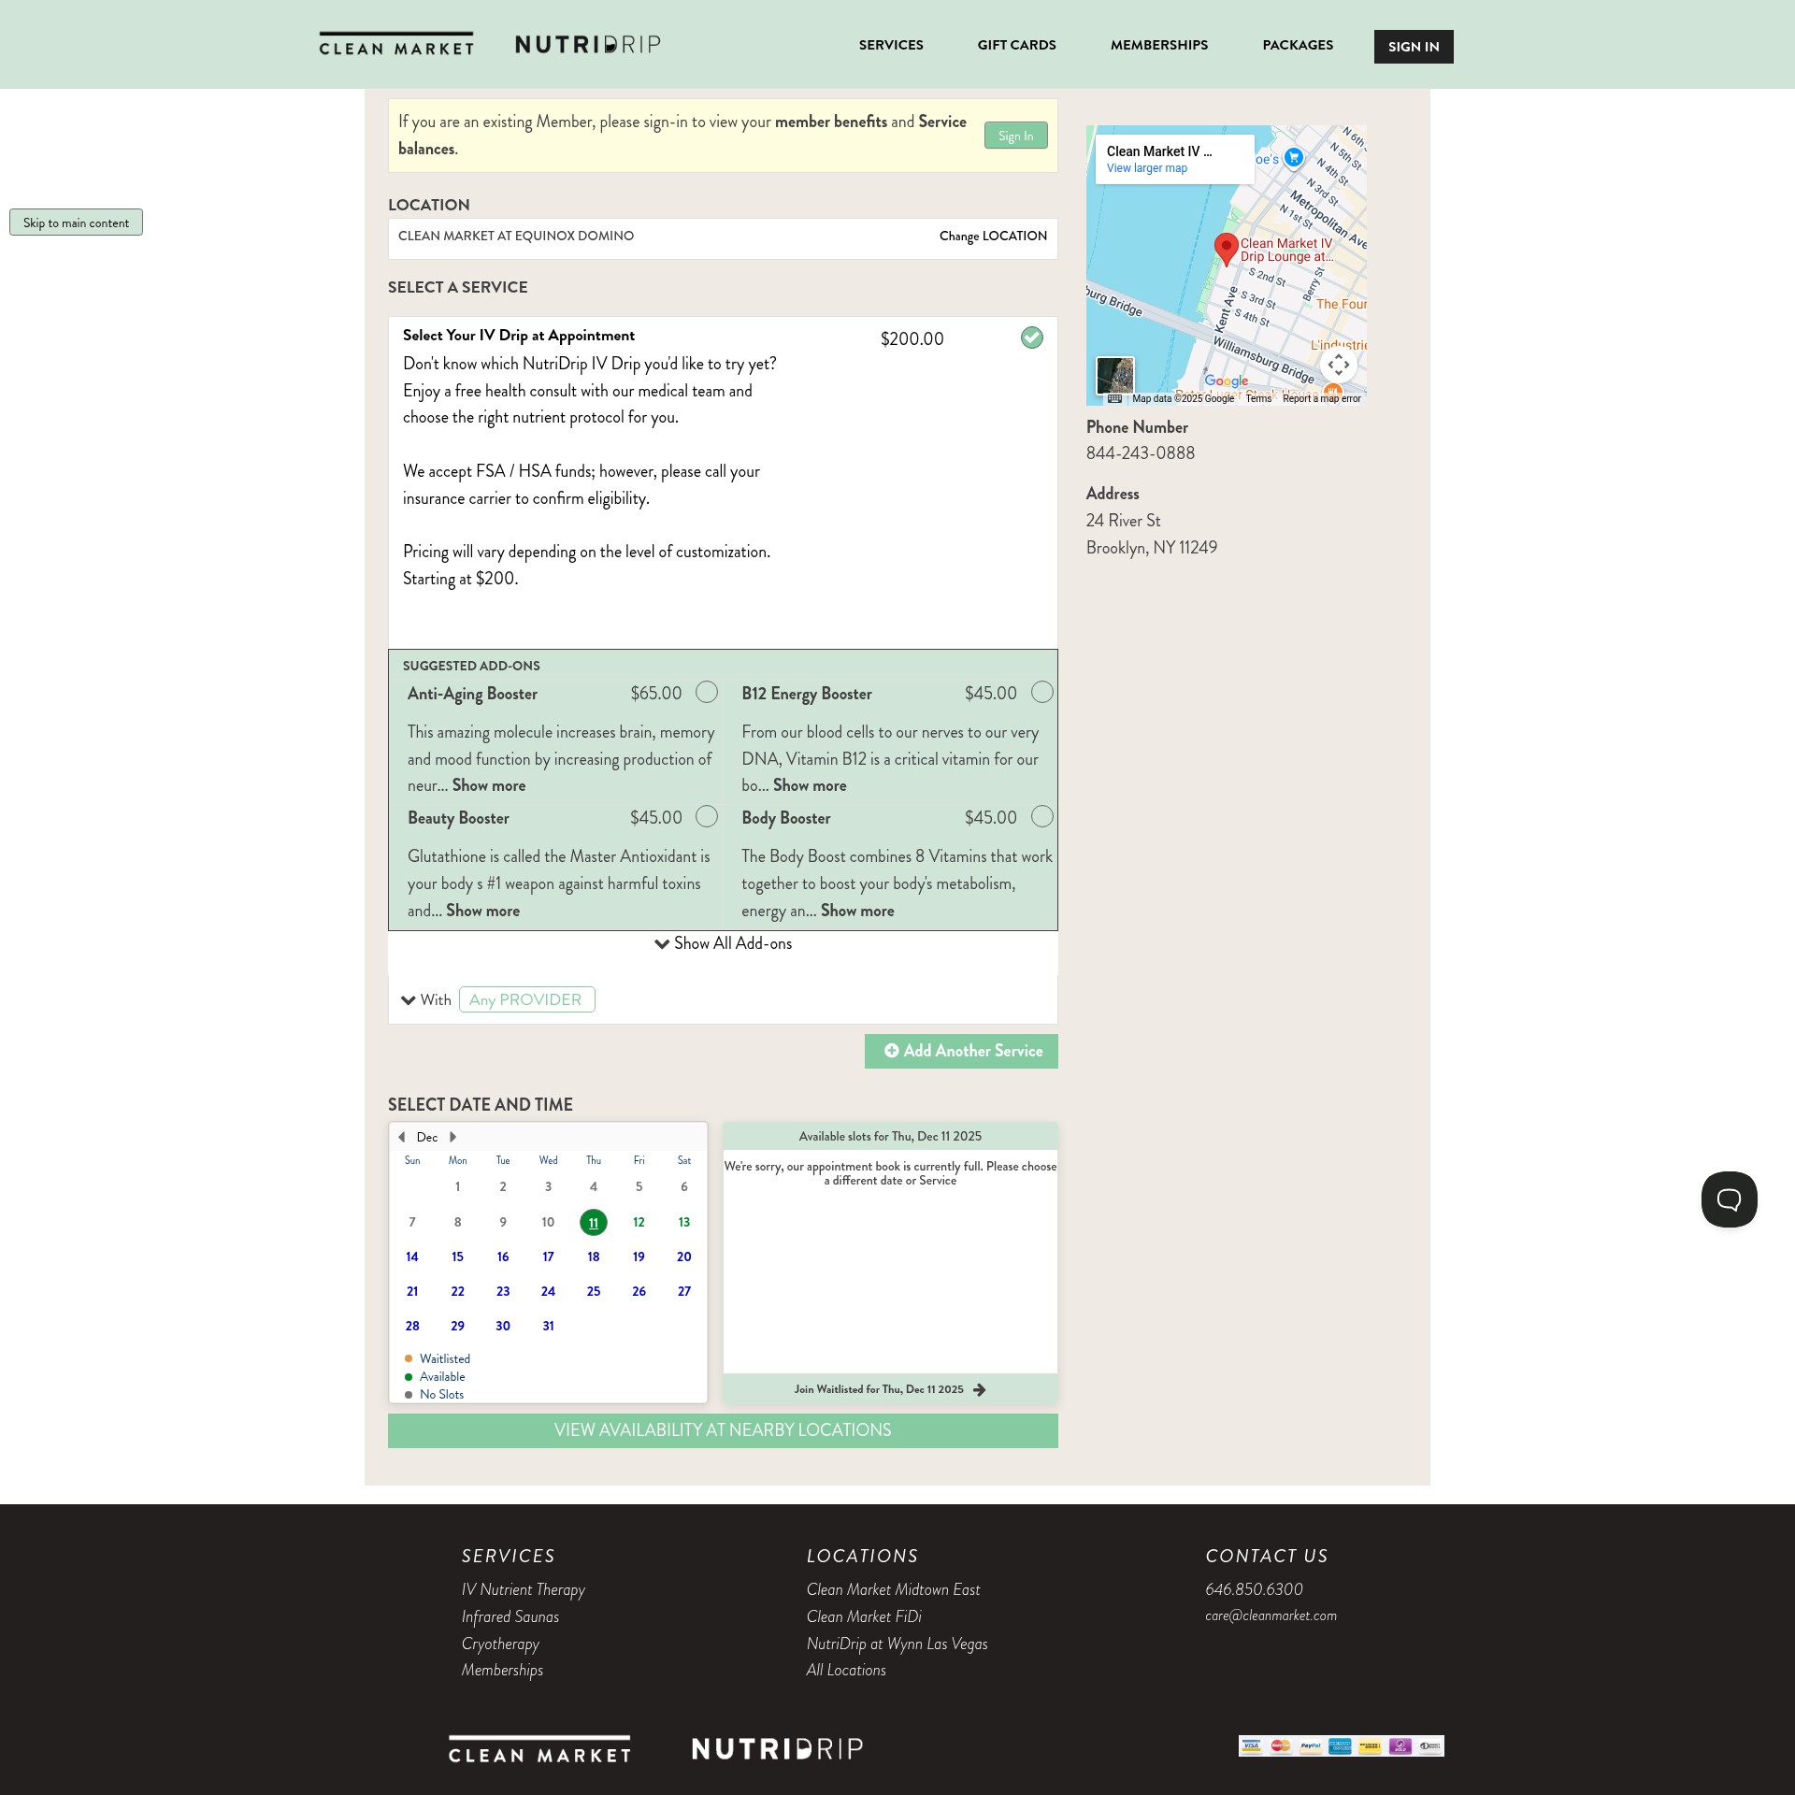1795x1795 pixels.
Task: Go to previous month in calendar
Action: point(402,1137)
